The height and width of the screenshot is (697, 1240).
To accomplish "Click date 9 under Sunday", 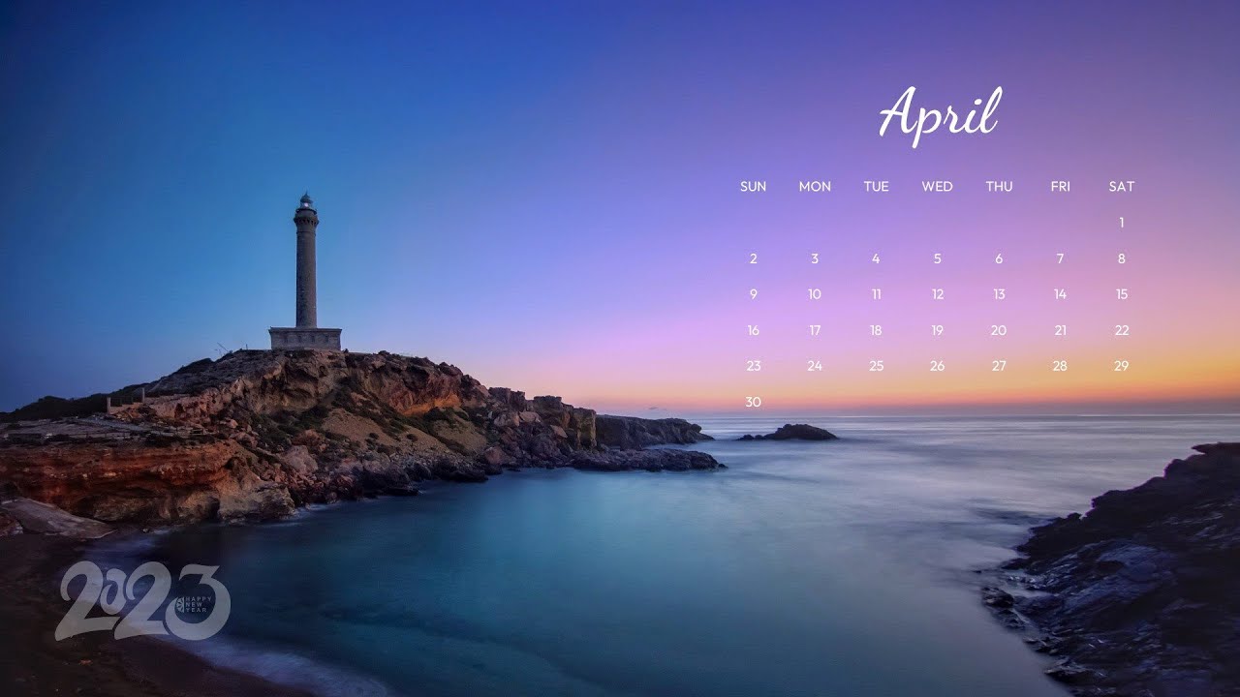I will click(753, 294).
